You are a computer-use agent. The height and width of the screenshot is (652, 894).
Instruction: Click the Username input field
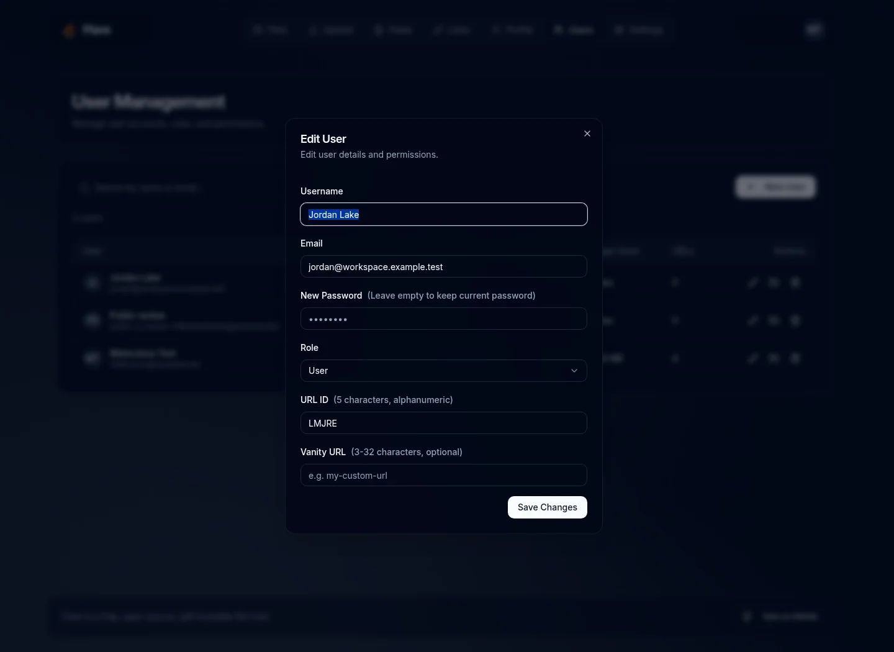444,214
